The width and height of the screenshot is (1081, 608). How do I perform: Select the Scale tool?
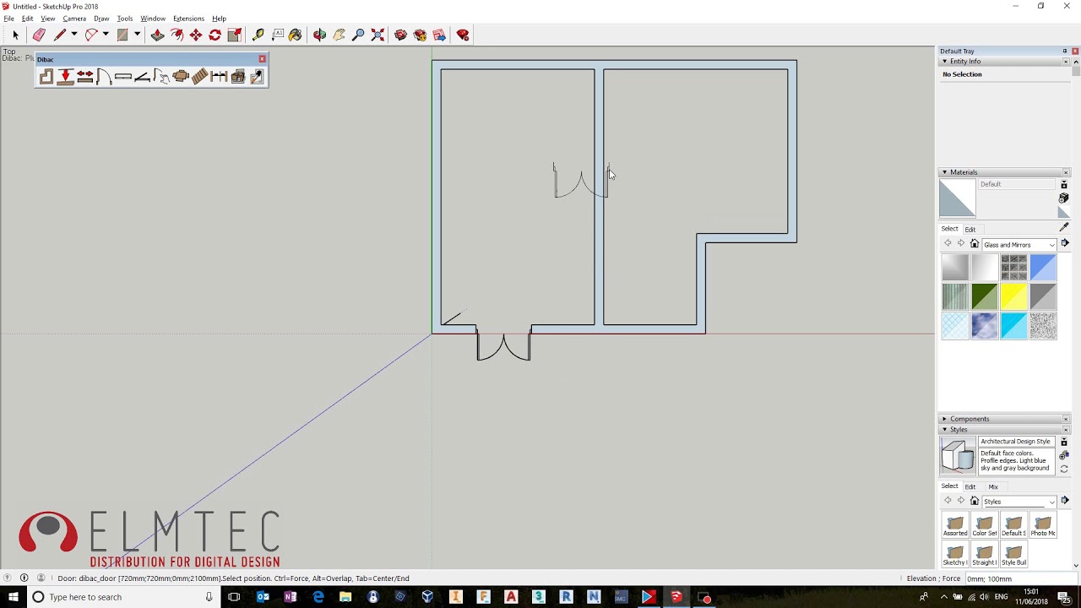pos(235,35)
